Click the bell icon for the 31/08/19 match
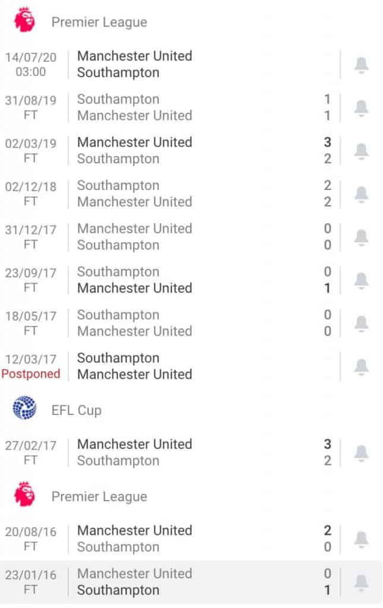The height and width of the screenshot is (608, 383). click(x=362, y=107)
